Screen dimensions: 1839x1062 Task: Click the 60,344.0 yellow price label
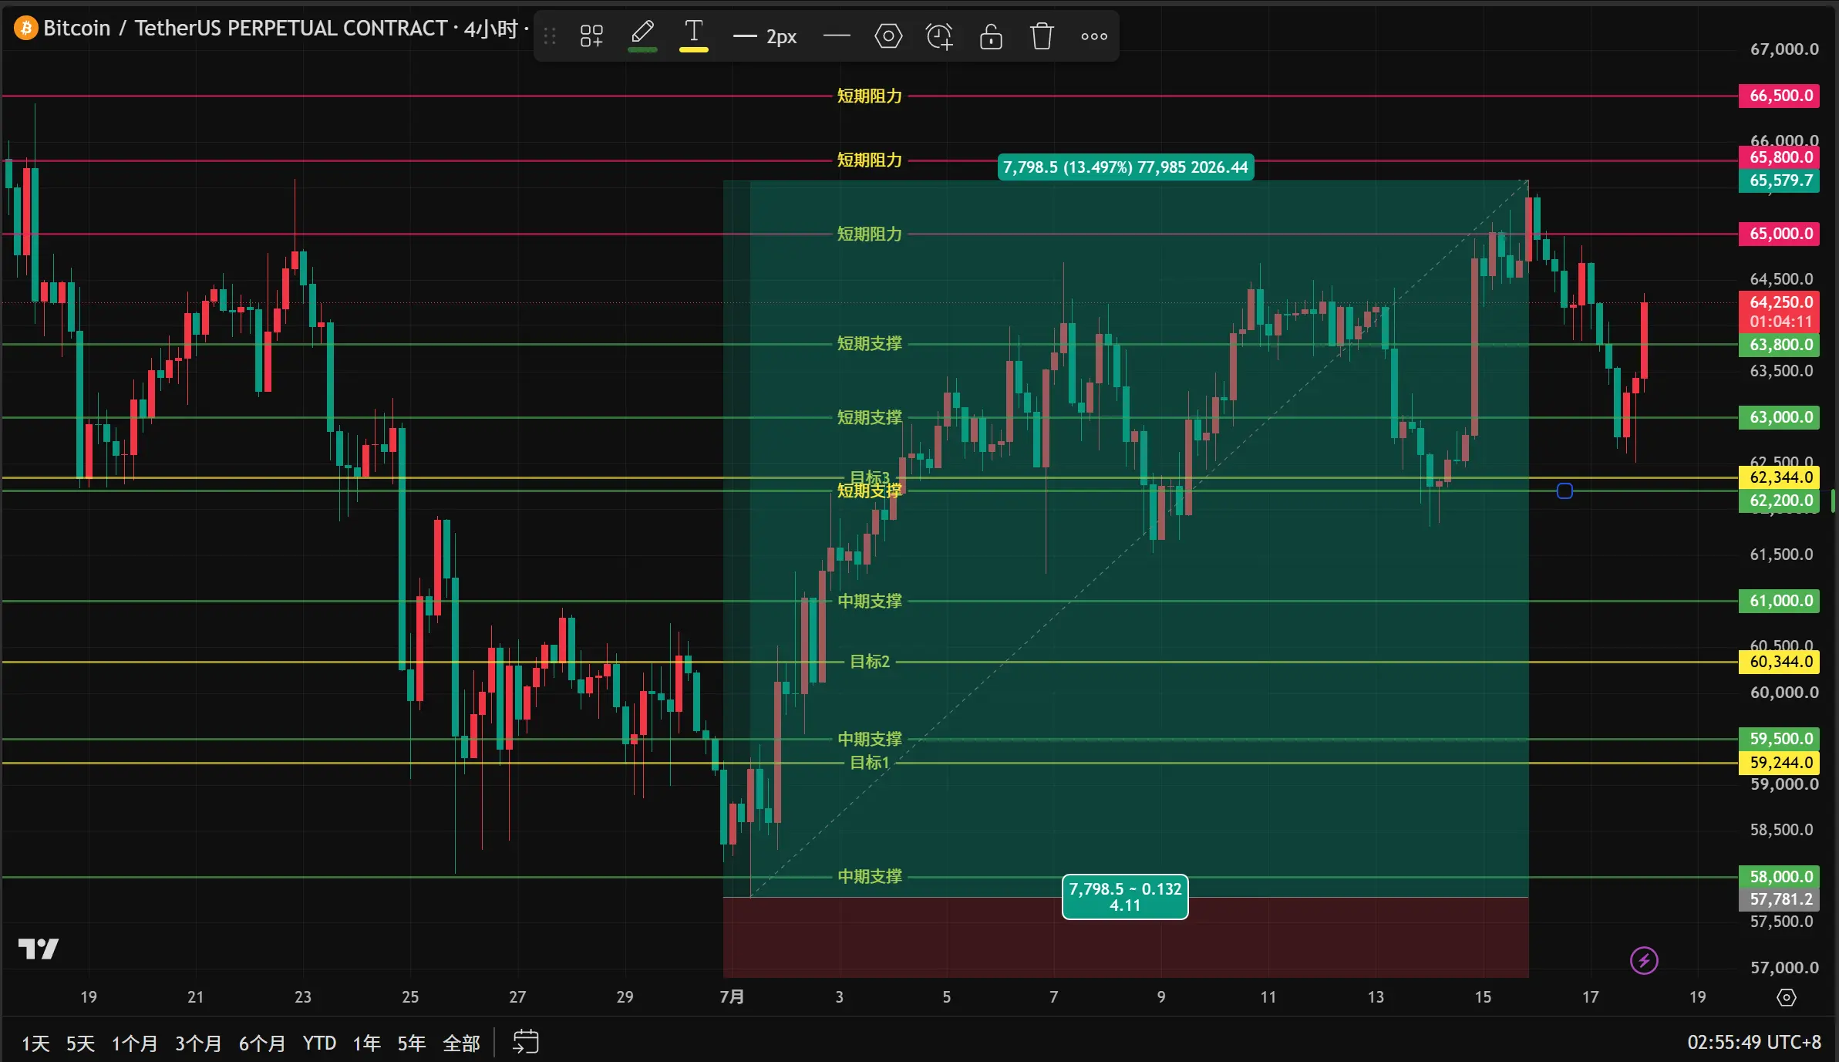click(1780, 662)
